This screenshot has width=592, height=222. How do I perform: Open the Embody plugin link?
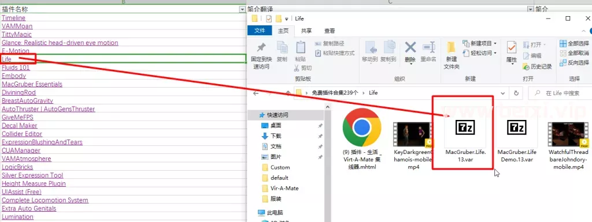(x=14, y=76)
